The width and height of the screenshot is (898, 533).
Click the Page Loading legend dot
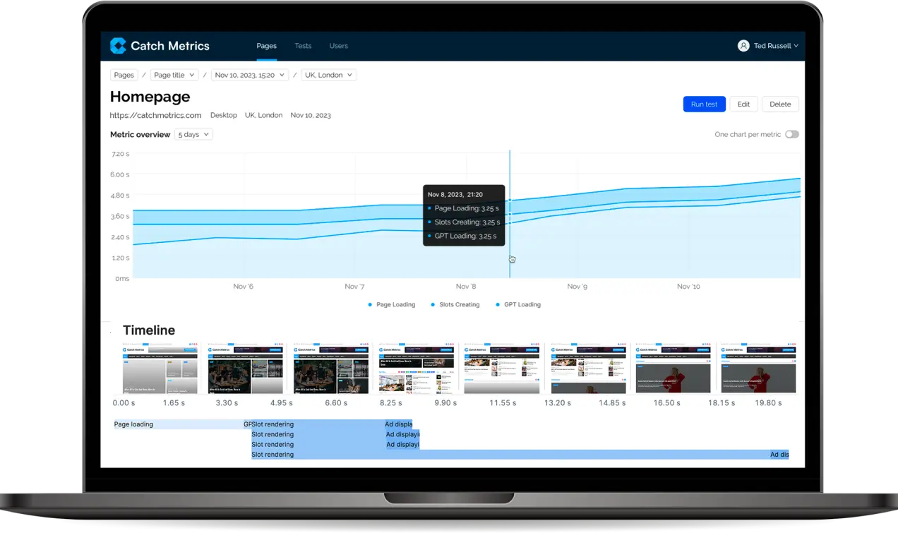[x=370, y=305]
